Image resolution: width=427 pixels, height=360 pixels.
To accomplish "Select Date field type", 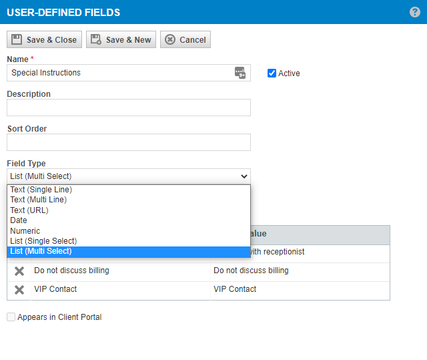I will pos(129,220).
